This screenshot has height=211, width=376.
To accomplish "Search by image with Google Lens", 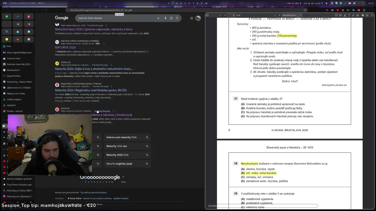I will click(171, 18).
